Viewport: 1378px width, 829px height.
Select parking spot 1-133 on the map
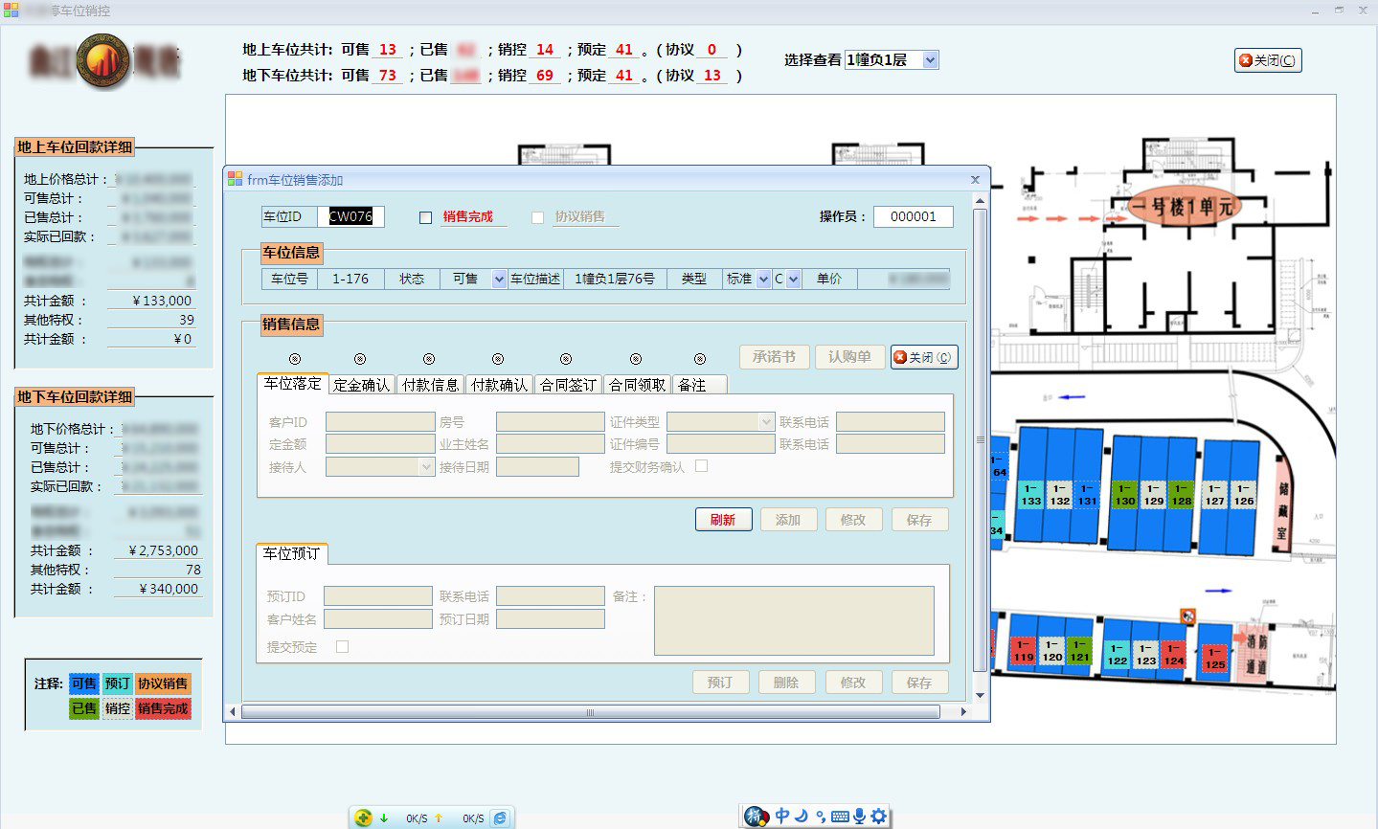pos(1030,494)
